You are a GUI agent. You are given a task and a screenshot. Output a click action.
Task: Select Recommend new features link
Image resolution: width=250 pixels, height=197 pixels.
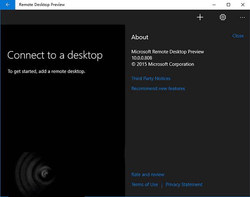tap(158, 88)
